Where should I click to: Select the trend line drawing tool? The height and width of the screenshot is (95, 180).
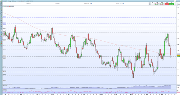pos(1,13)
